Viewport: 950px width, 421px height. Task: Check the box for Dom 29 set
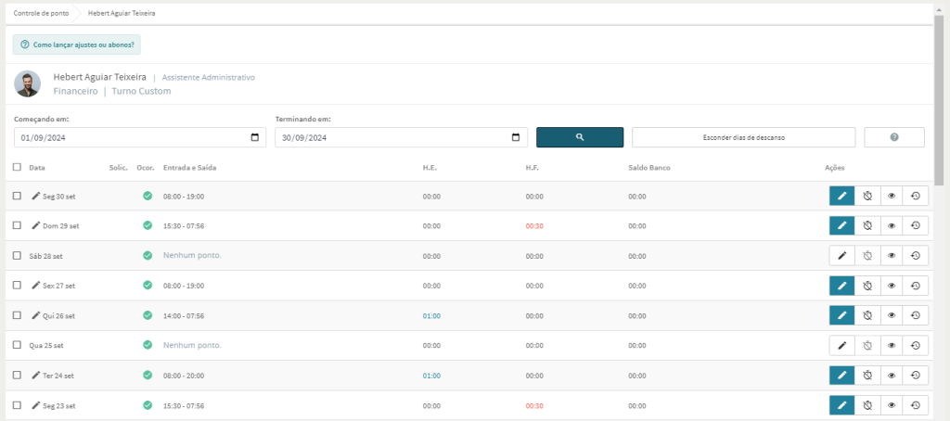[x=17, y=225]
